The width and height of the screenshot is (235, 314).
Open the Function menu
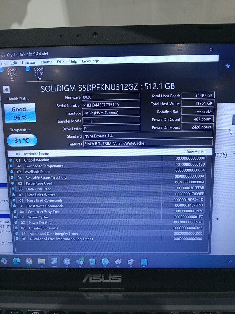pyautogui.click(x=29, y=63)
